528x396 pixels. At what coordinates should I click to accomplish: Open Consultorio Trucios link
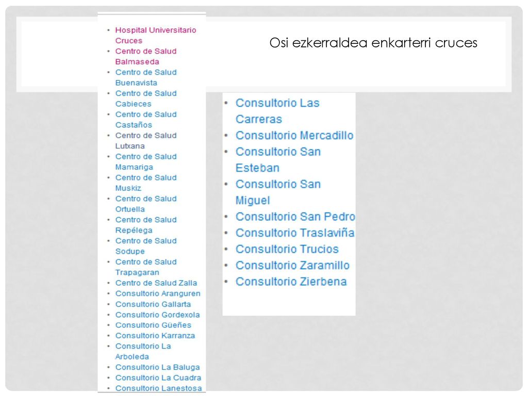click(287, 249)
